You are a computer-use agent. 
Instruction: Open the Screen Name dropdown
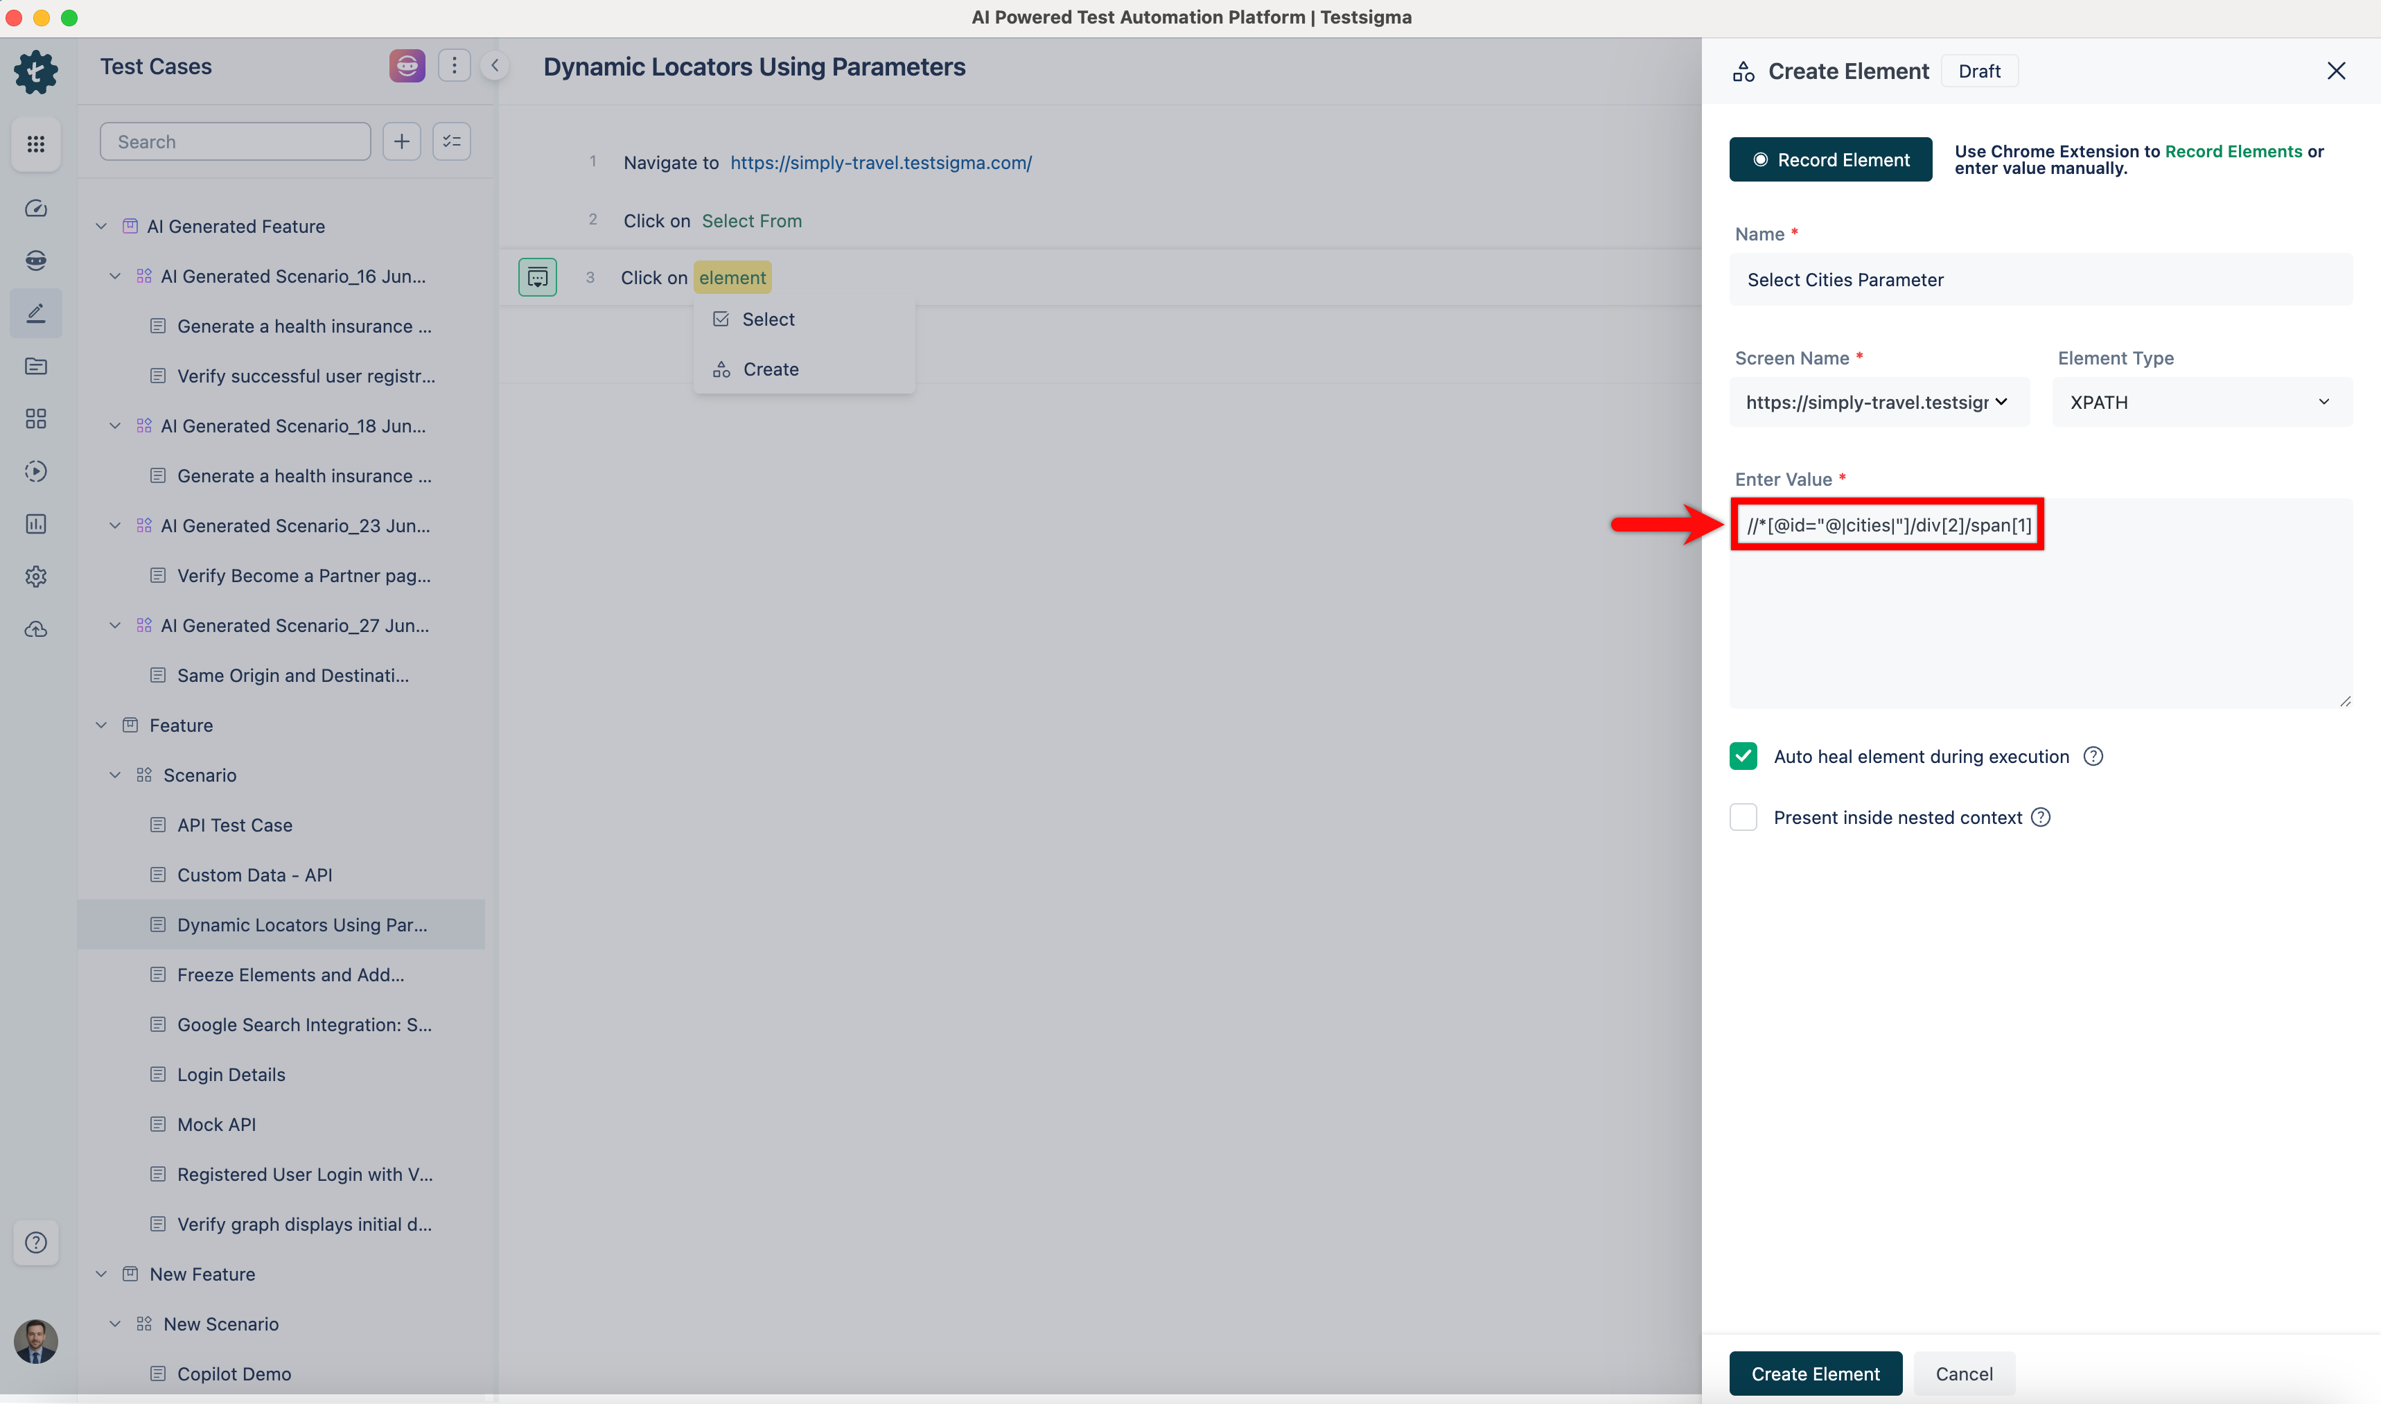coord(1878,401)
